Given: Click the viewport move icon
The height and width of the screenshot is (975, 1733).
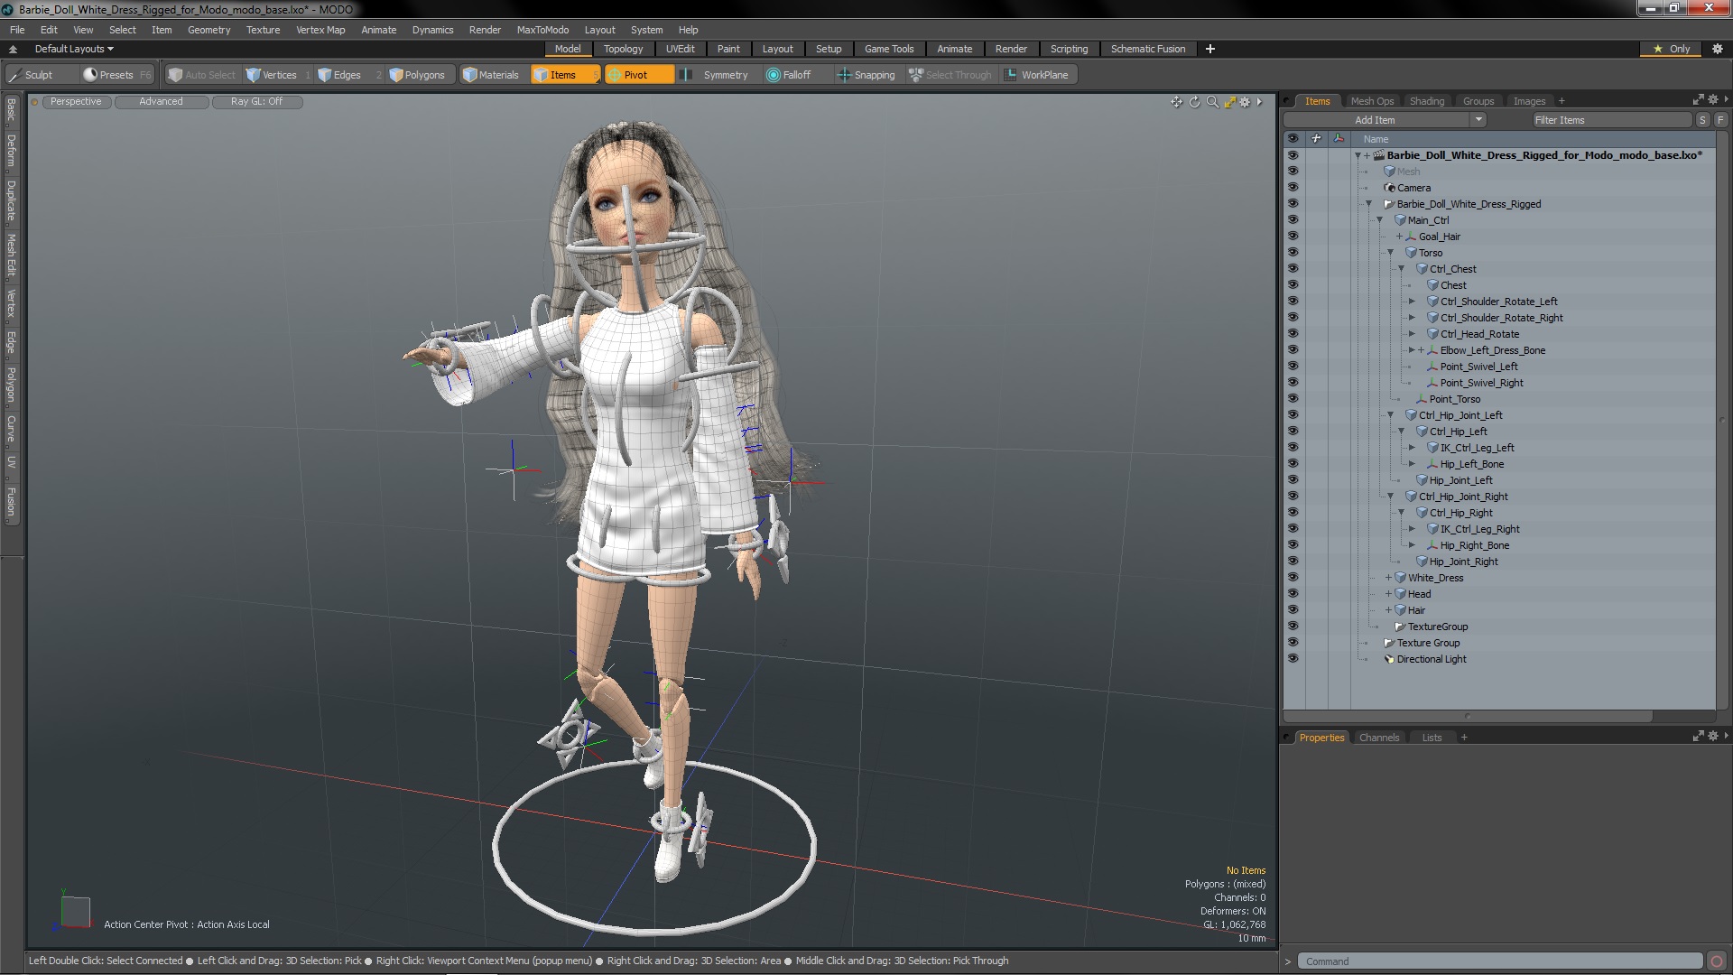Looking at the screenshot, I should pyautogui.click(x=1176, y=102).
